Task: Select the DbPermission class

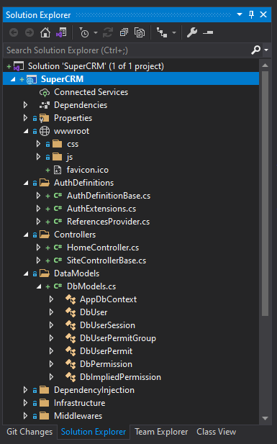Action: (x=106, y=364)
